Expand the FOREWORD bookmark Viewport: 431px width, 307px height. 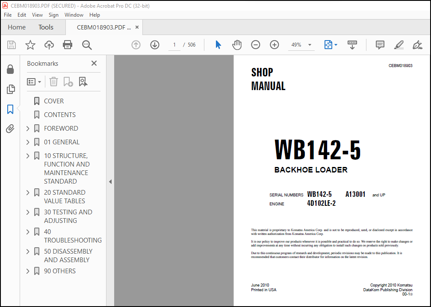(28, 128)
